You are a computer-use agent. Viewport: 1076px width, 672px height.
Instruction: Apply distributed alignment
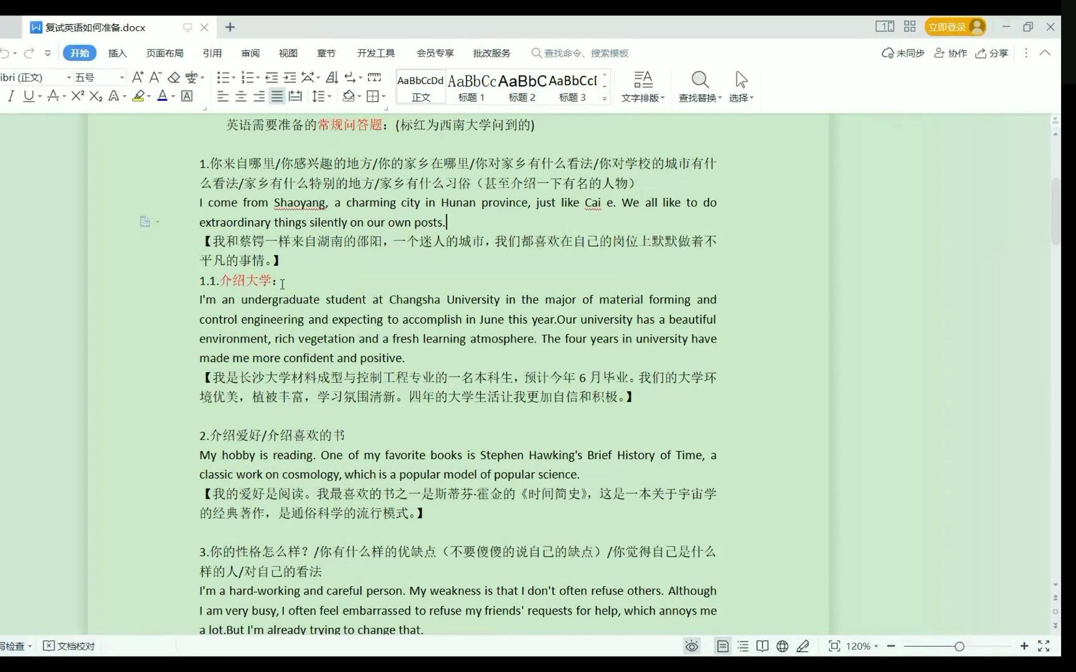point(295,96)
